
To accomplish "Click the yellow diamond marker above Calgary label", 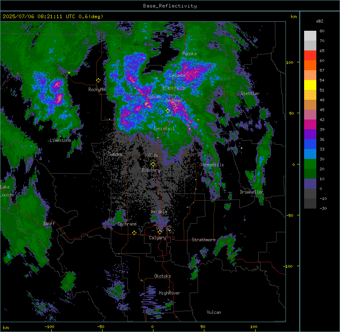I will 160,232.
